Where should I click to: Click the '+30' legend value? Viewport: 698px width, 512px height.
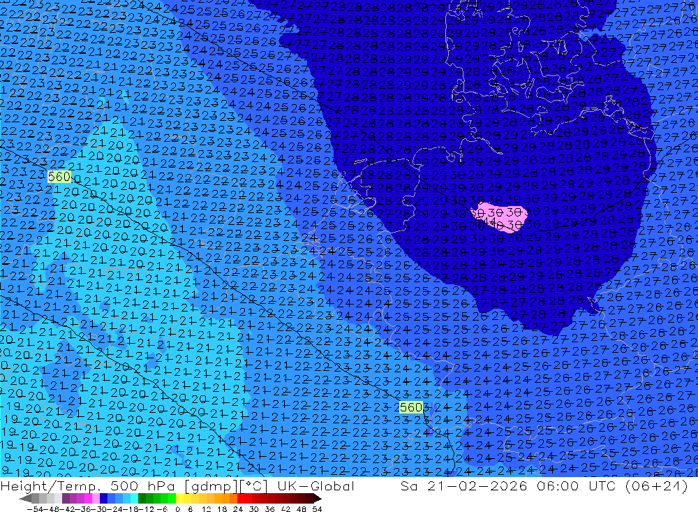[254, 509]
